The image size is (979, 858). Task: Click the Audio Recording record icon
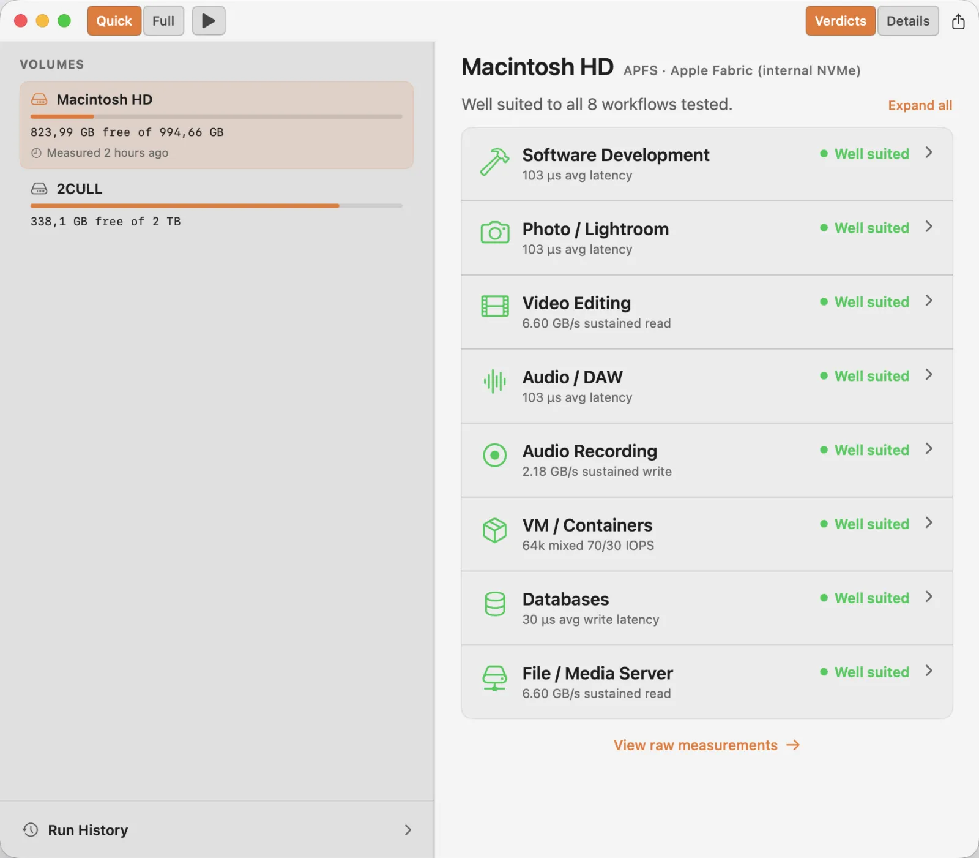[x=494, y=455]
